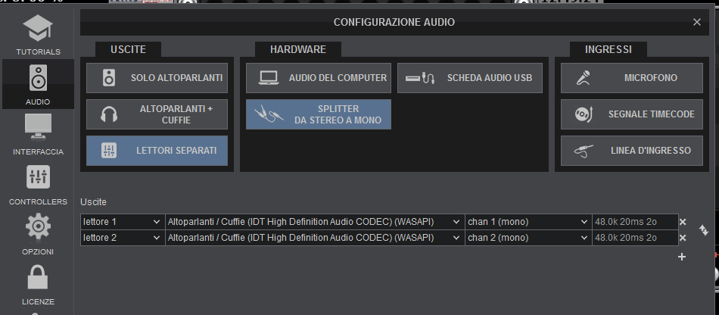Select the Audio speaker sidebar icon
719x315 pixels.
click(38, 83)
